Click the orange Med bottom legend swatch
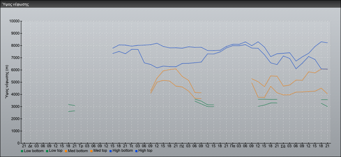 (66, 151)
